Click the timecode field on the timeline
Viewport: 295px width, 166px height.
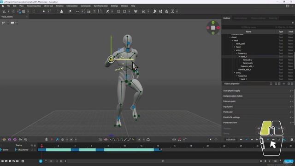click(x=231, y=140)
